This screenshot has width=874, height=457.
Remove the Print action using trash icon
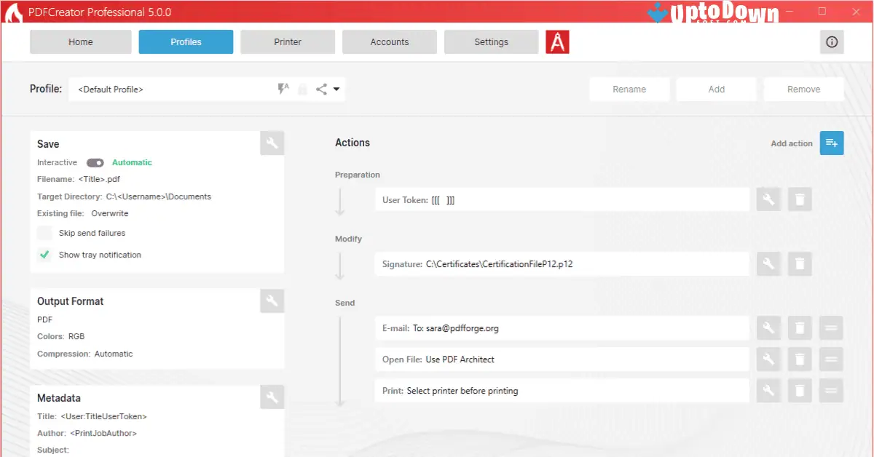pyautogui.click(x=799, y=390)
